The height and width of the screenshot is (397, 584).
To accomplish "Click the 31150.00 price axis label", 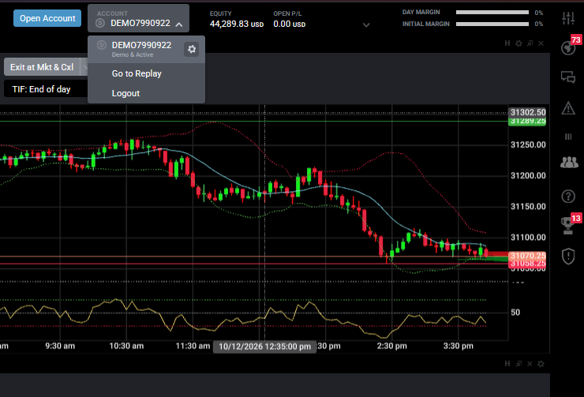I will click(x=528, y=207).
